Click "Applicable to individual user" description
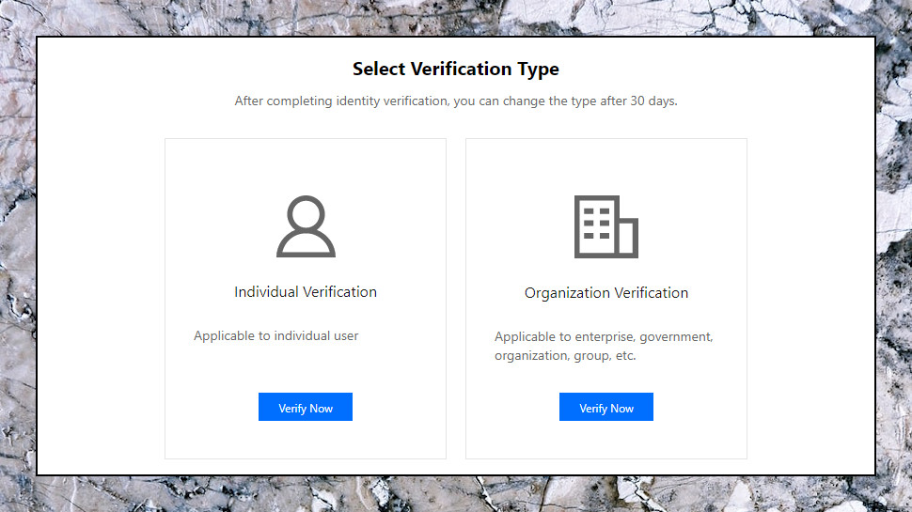 click(275, 336)
